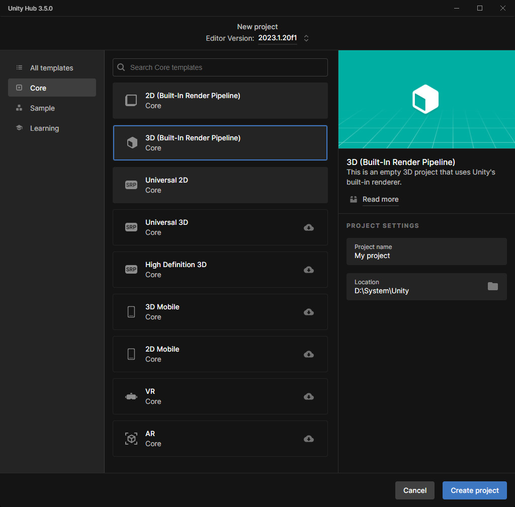Open the Learning templates category
This screenshot has height=507, width=515.
point(44,128)
